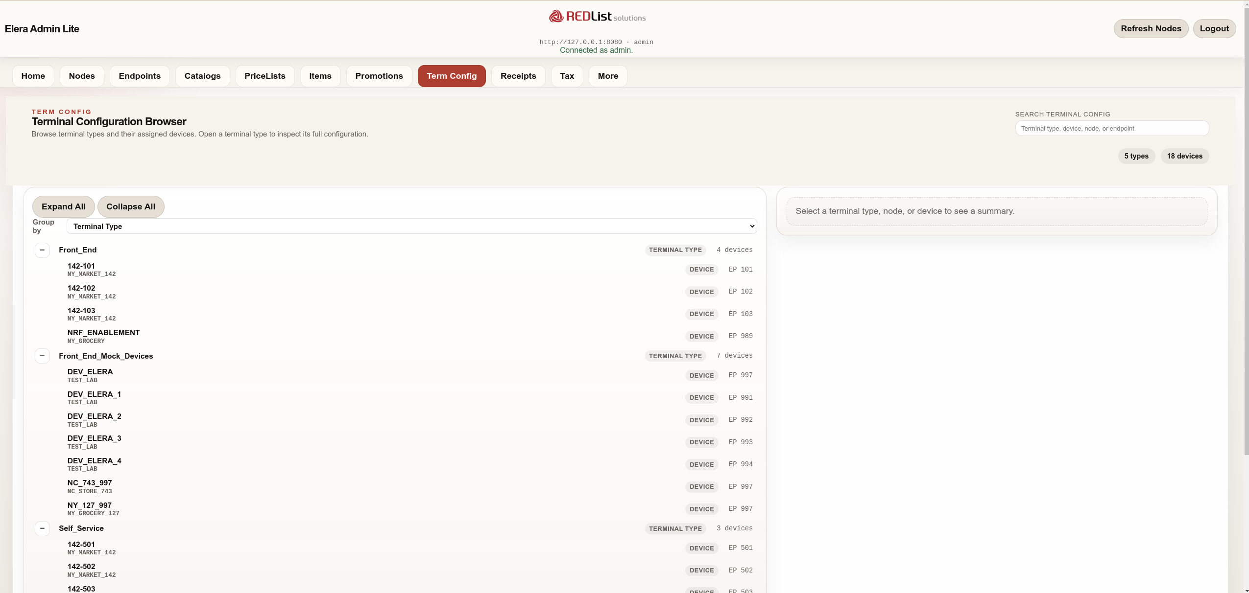Click the NY_GROCERY_127 node label
This screenshot has width=1249, height=593.
94,513
